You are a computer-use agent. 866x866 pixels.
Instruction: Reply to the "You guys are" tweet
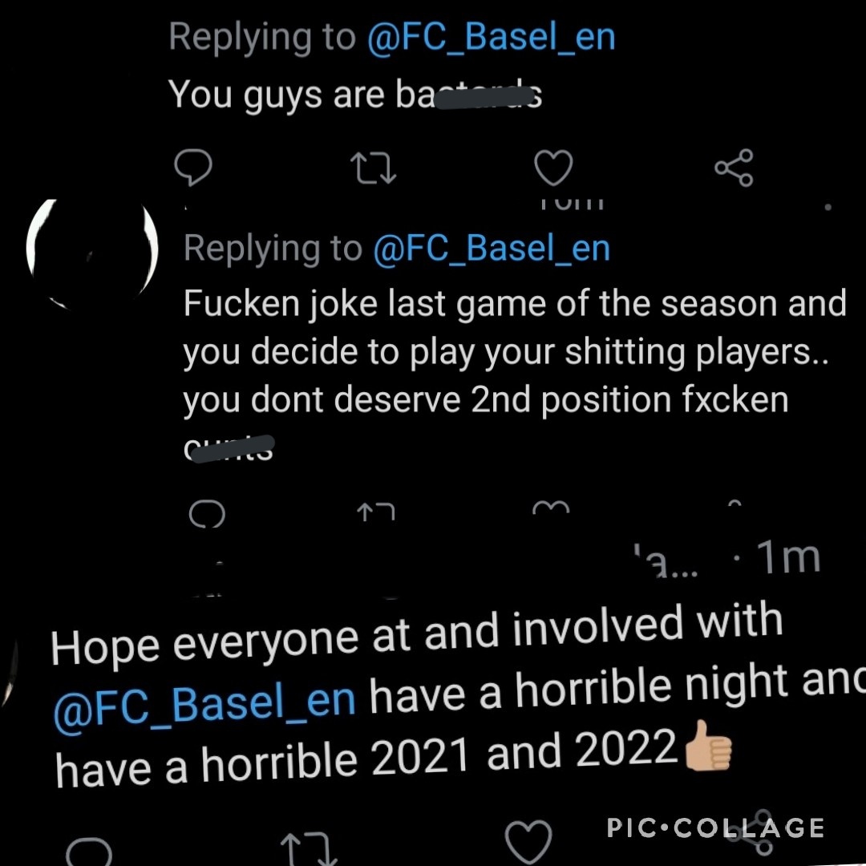[192, 167]
